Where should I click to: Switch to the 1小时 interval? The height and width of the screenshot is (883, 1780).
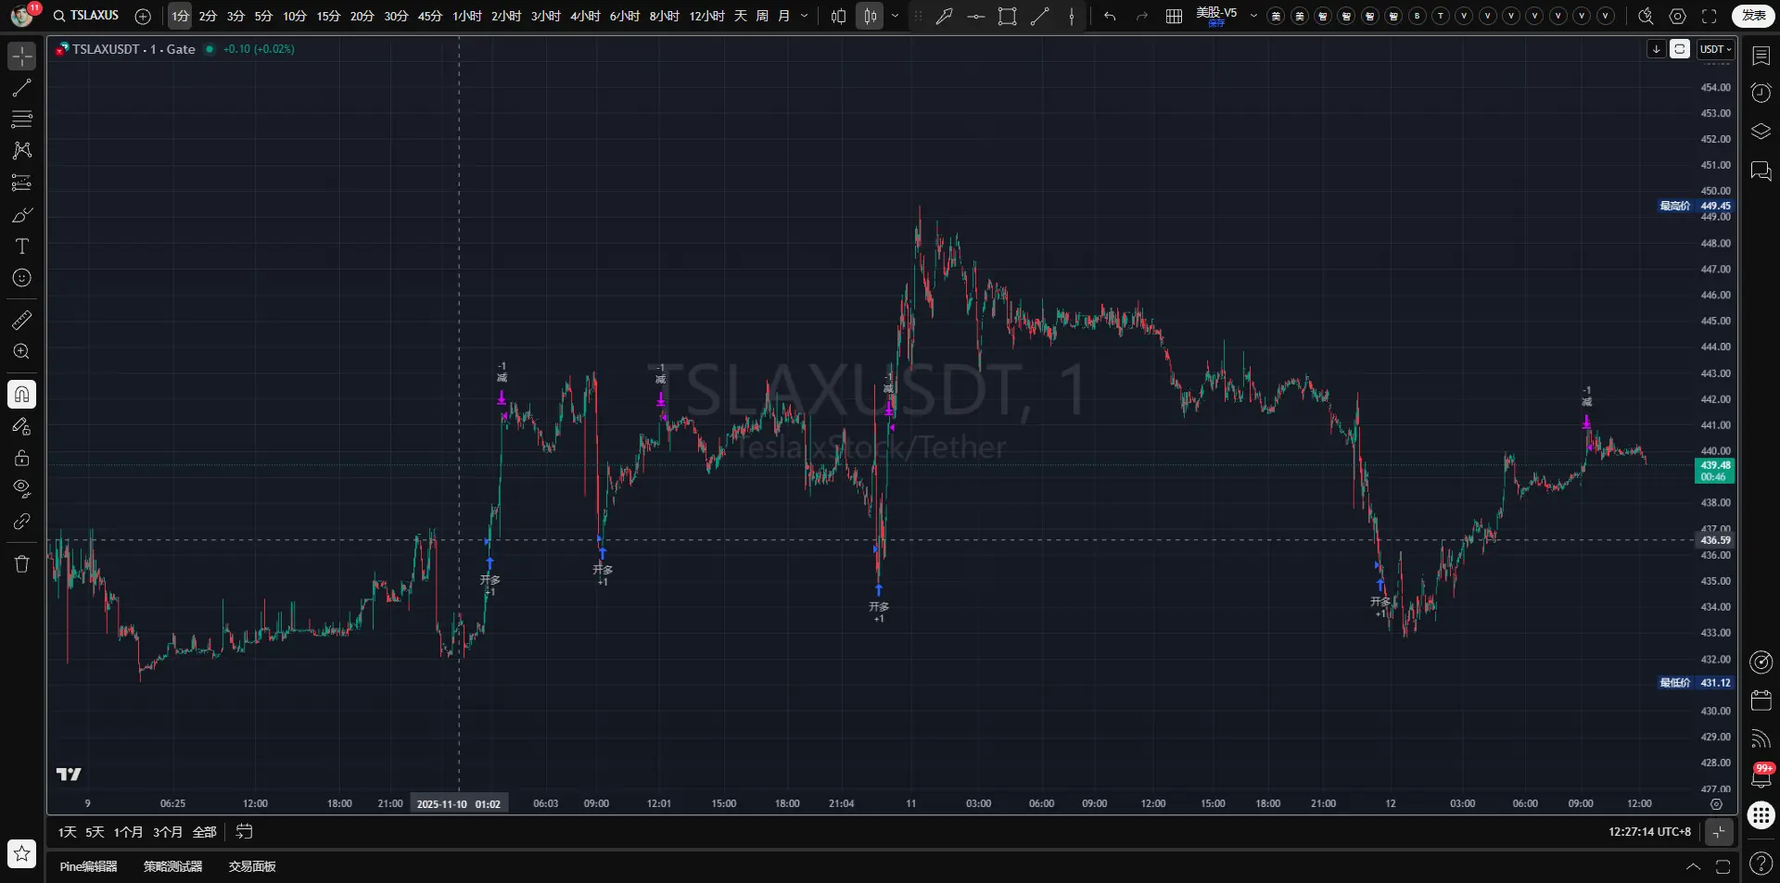pos(467,16)
